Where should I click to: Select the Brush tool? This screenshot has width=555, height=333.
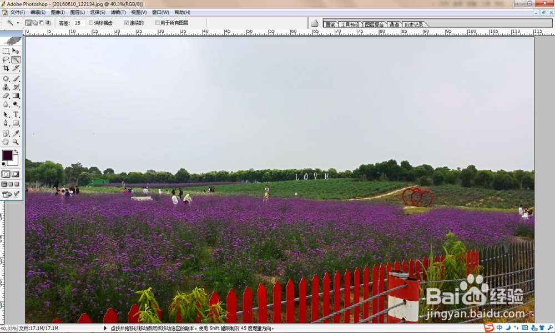(16, 79)
